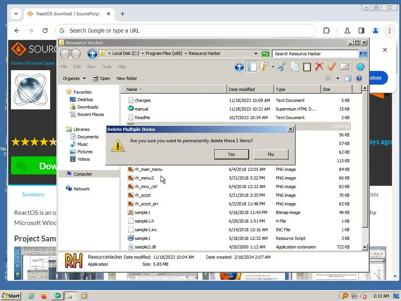Select Desktop in Favorites

[x=85, y=100]
